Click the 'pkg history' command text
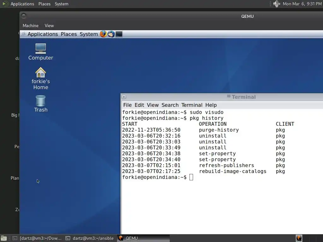The image size is (323, 242). 206,118
